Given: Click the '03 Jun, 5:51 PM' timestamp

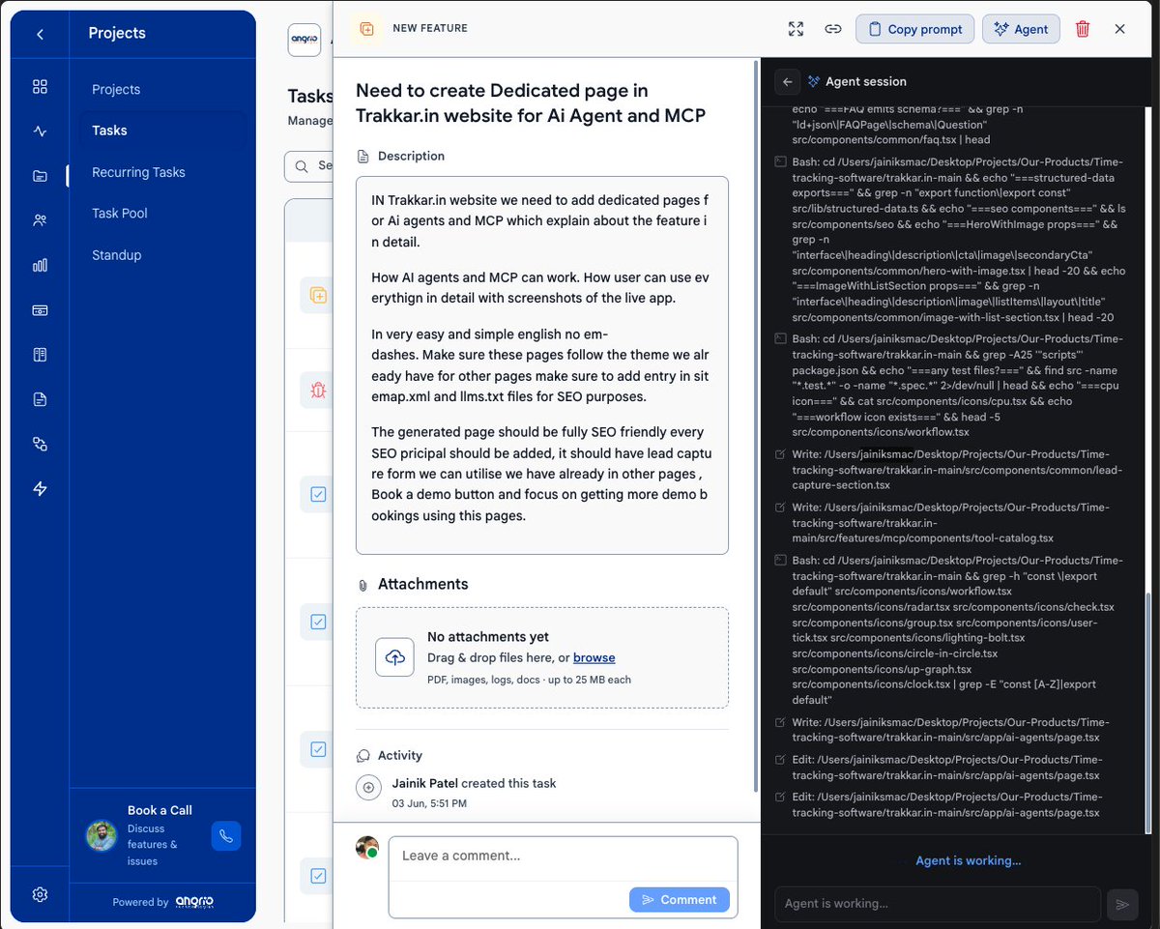Looking at the screenshot, I should [x=429, y=803].
